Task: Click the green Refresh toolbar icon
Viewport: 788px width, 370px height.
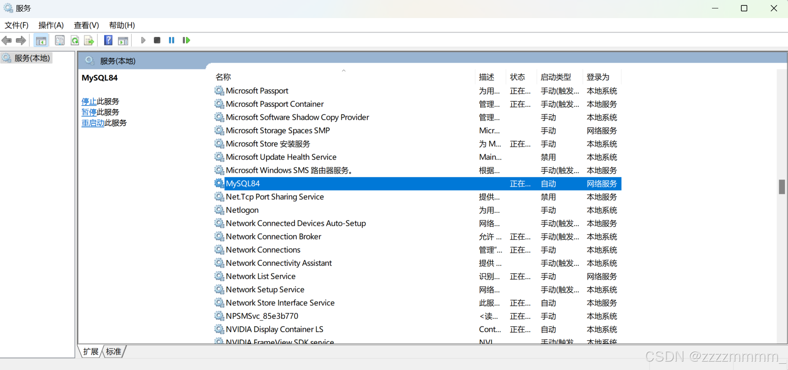Action: coord(75,40)
